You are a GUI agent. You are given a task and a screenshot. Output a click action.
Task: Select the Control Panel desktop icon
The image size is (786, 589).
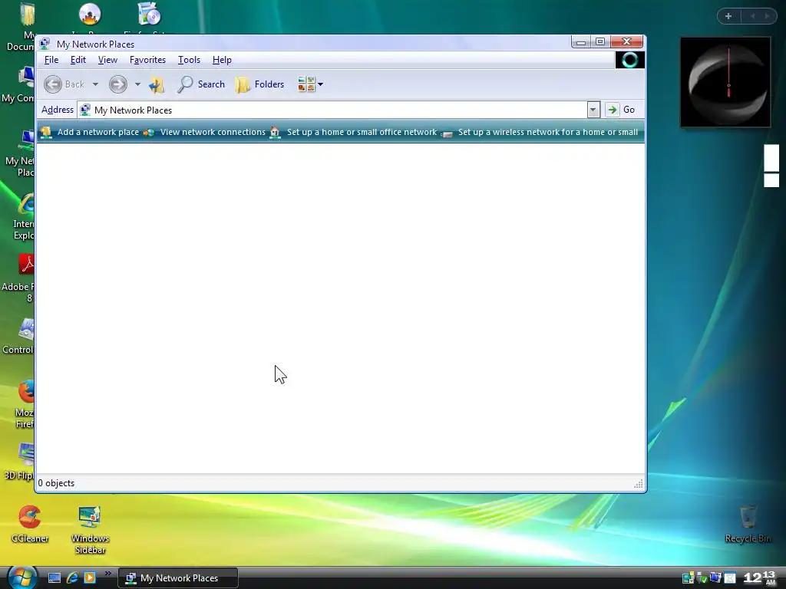[x=19, y=336]
